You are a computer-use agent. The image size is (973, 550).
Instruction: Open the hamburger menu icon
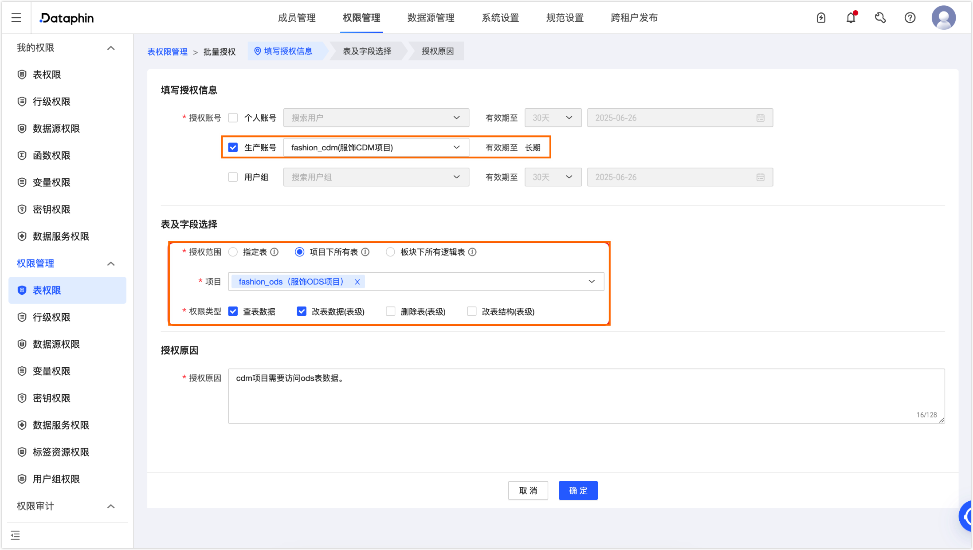(16, 18)
